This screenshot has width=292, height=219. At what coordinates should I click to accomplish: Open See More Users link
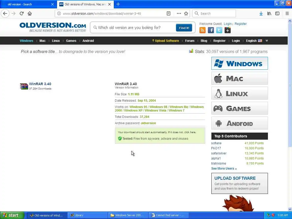tap(224, 168)
